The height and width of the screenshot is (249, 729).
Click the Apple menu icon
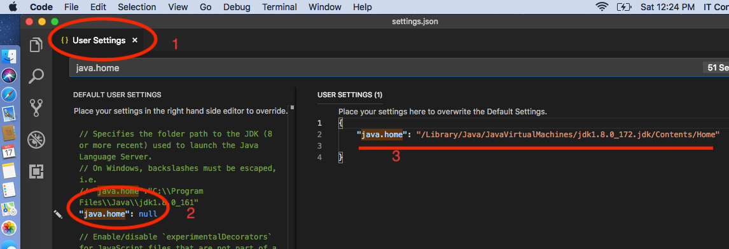pyautogui.click(x=13, y=6)
